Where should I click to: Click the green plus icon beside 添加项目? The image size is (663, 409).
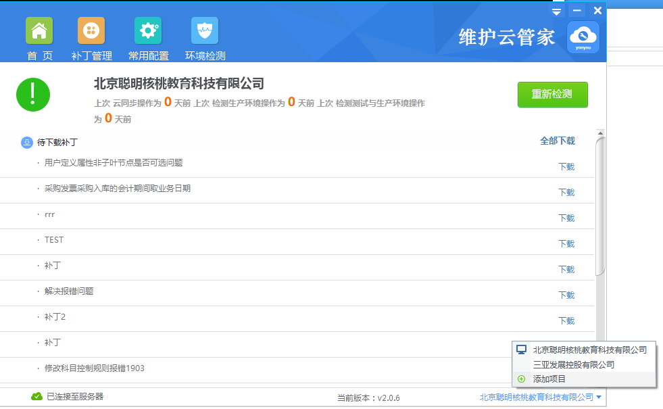tap(521, 379)
